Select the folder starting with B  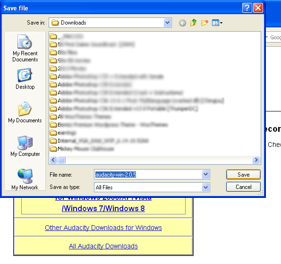pos(109,125)
